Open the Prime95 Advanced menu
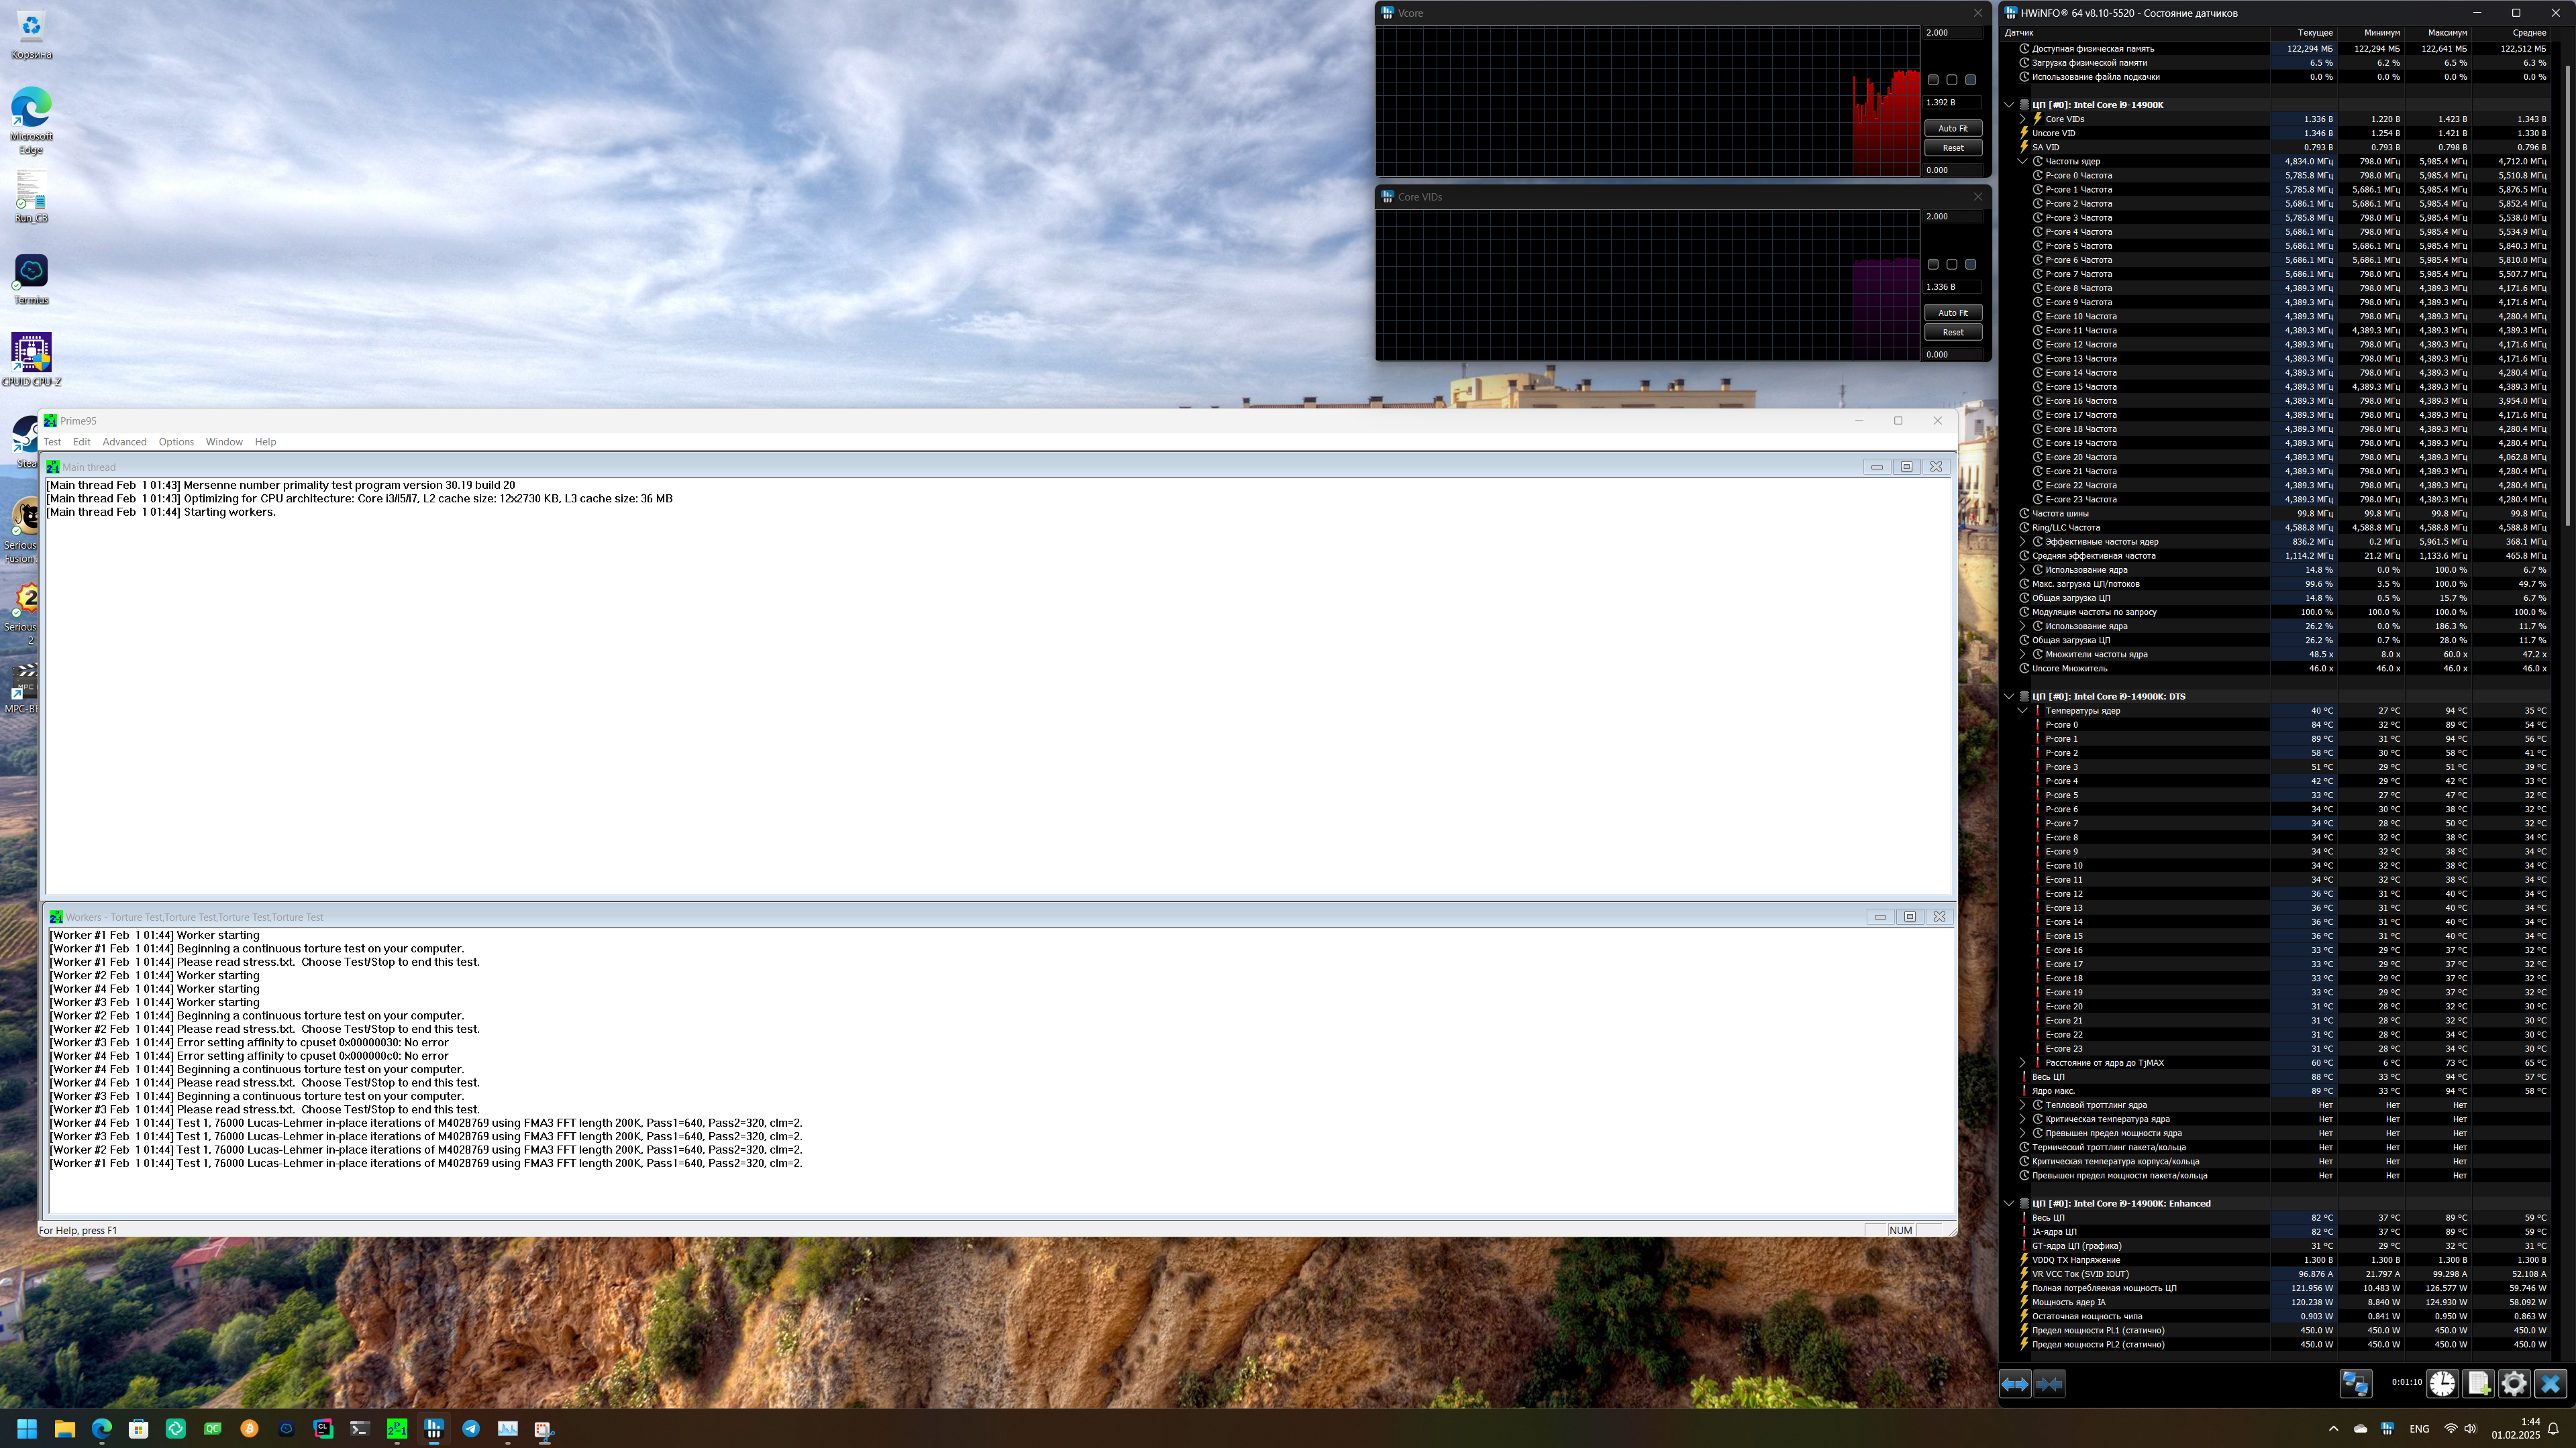 click(124, 442)
